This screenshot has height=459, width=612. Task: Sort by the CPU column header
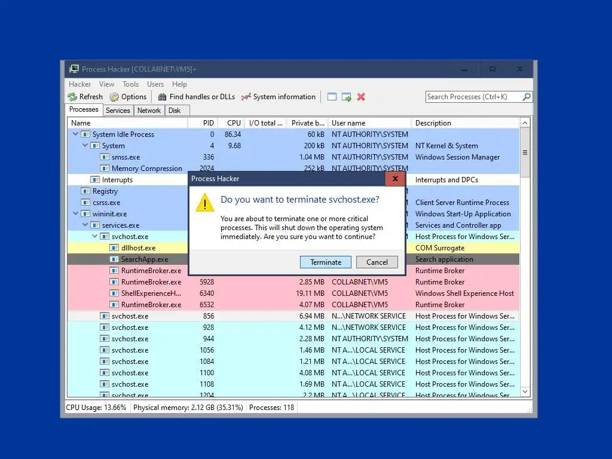(231, 123)
